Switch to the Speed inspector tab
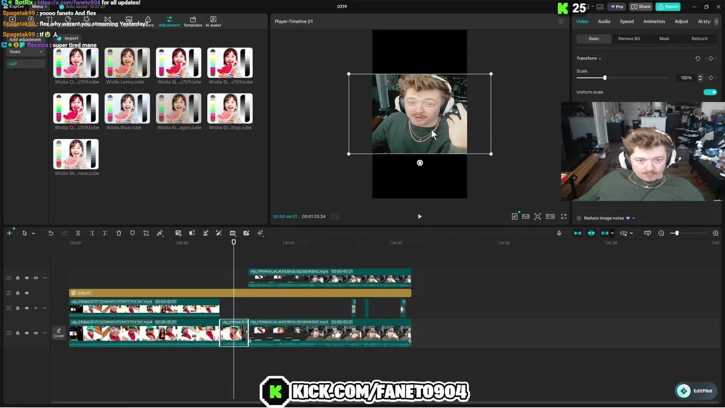This screenshot has height=408, width=725. coord(626,22)
